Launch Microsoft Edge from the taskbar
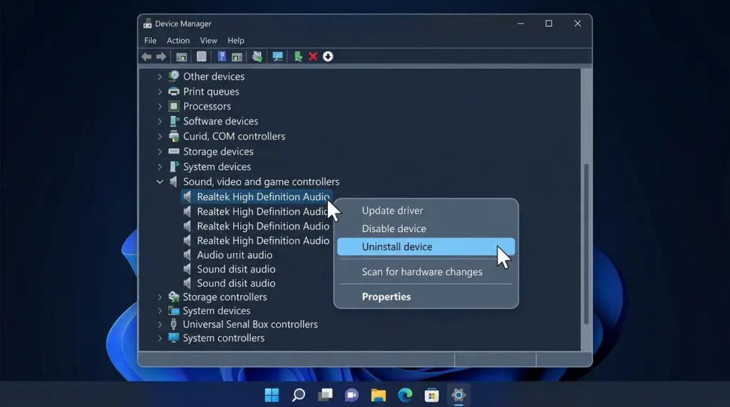This screenshot has height=407, width=730. [x=405, y=395]
